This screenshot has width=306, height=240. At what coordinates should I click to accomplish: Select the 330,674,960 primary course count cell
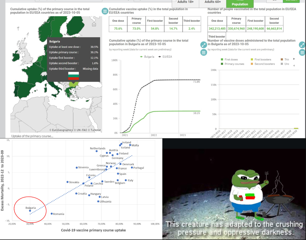(x=236, y=29)
